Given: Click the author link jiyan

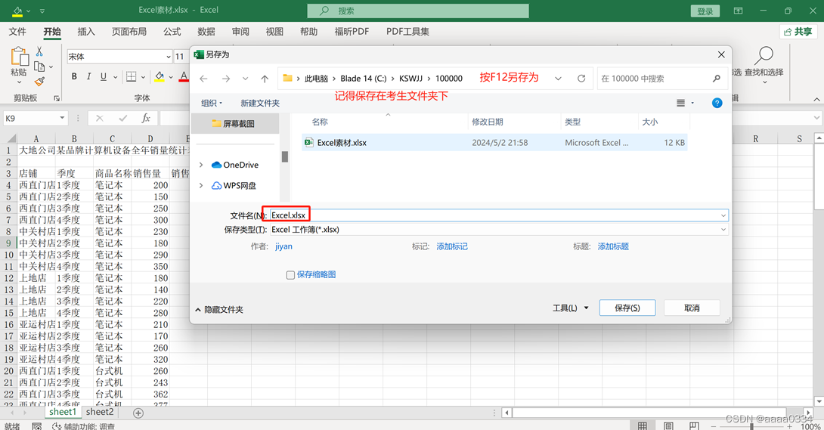Looking at the screenshot, I should pos(283,246).
